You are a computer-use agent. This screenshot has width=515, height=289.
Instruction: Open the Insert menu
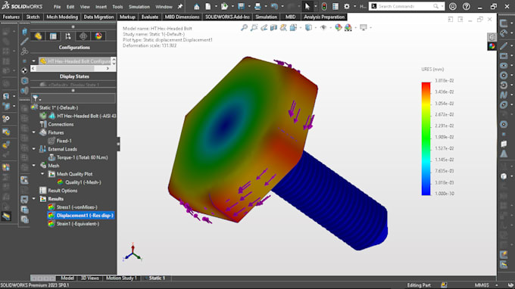tap(101, 7)
